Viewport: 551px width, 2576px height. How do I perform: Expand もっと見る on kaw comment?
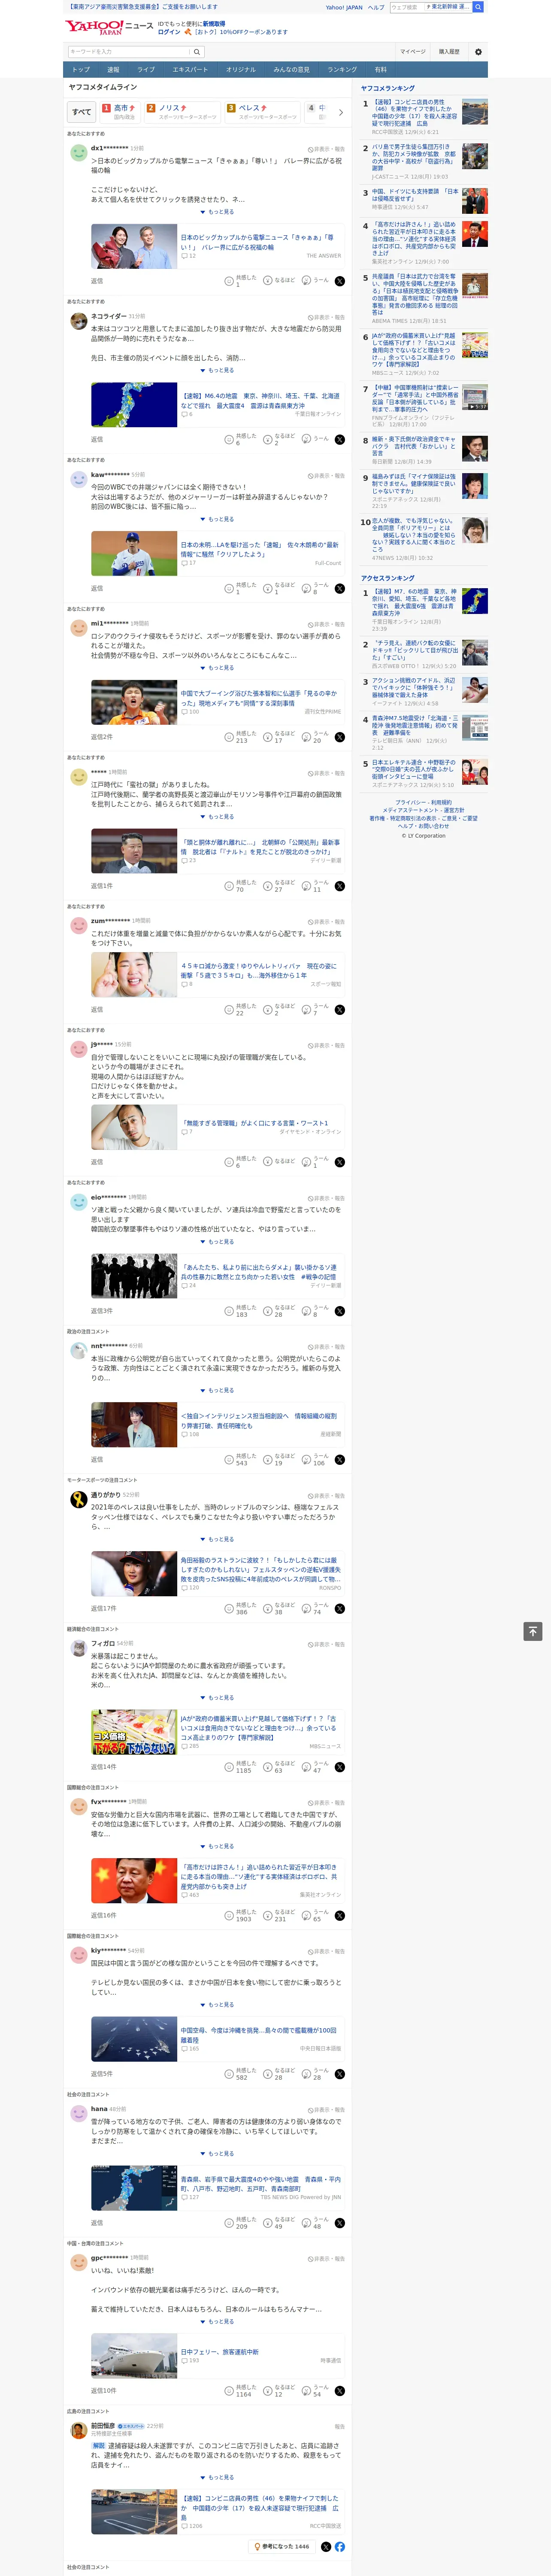click(x=217, y=519)
